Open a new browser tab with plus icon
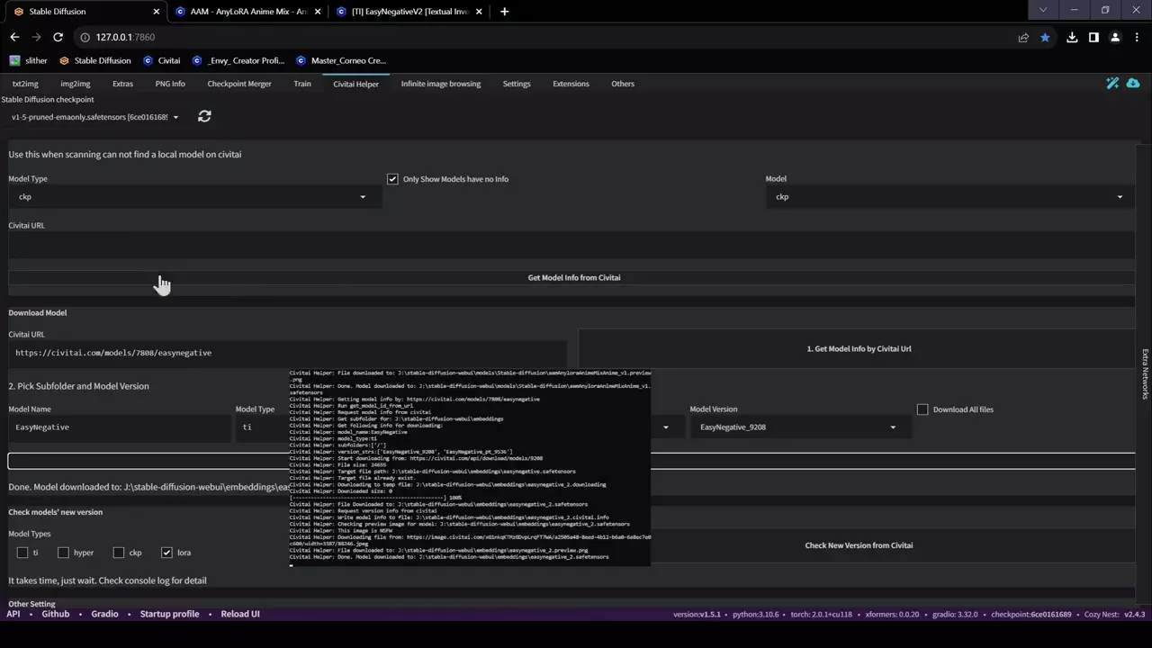 pos(504,12)
